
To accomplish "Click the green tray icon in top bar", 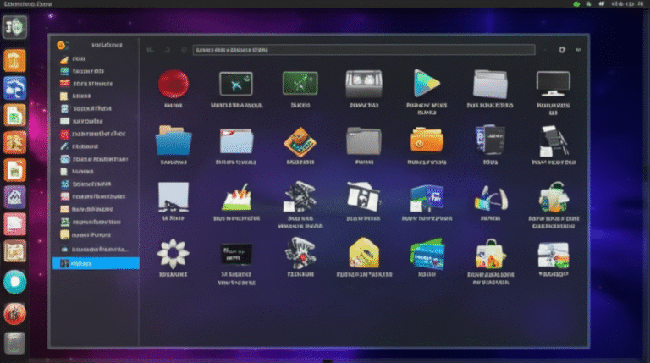I will pyautogui.click(x=576, y=3).
